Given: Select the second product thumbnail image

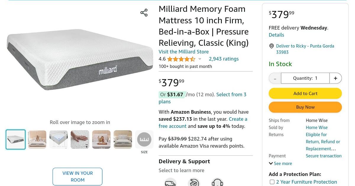Looking at the screenshot, I should point(37,139).
